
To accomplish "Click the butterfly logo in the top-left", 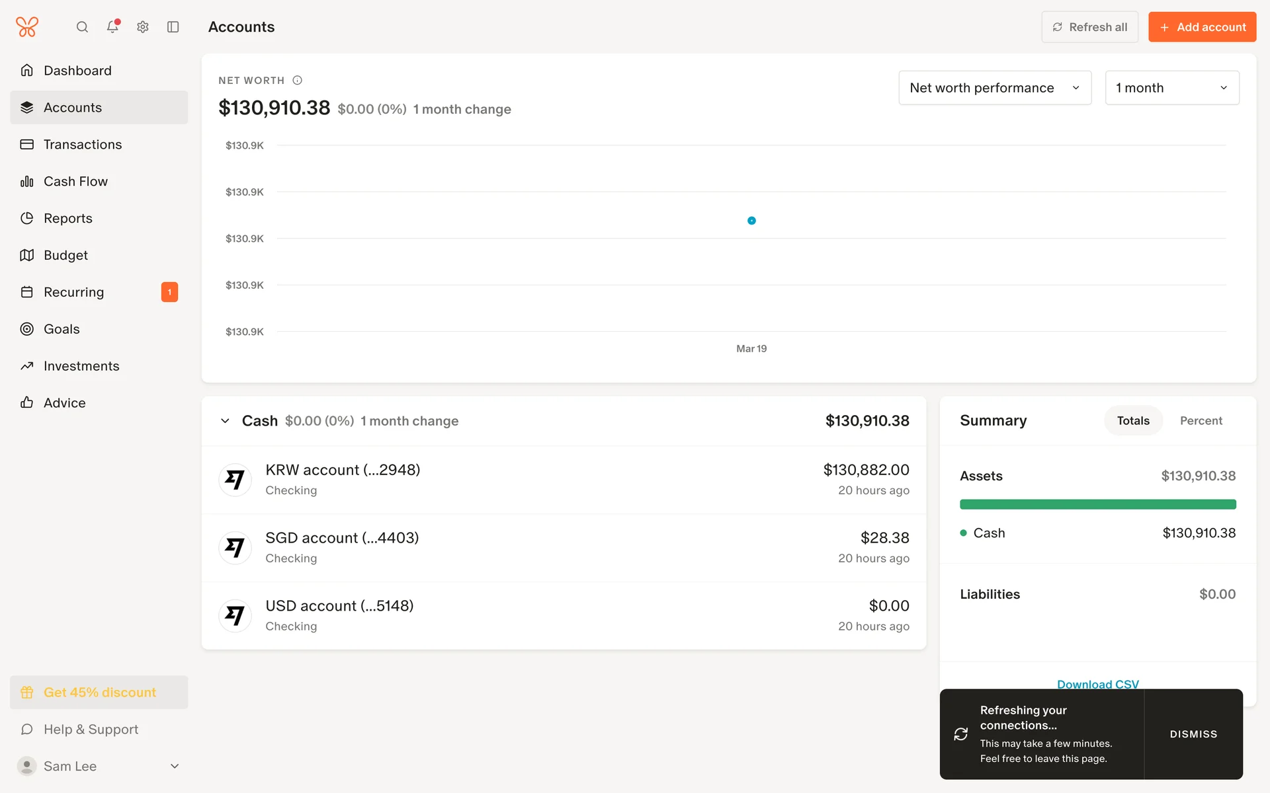I will click(x=27, y=27).
